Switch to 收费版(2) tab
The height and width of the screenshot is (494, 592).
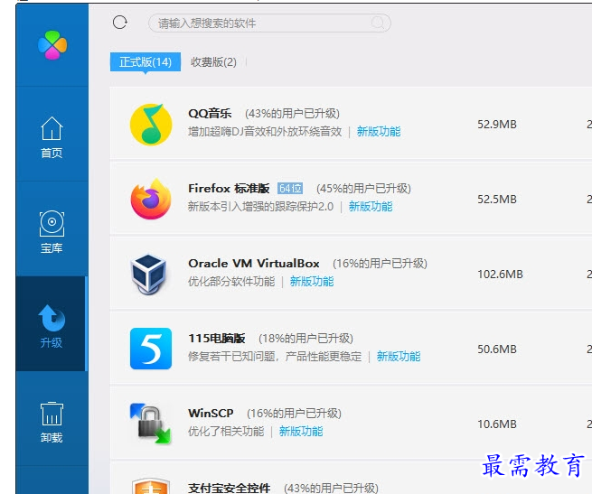click(213, 62)
